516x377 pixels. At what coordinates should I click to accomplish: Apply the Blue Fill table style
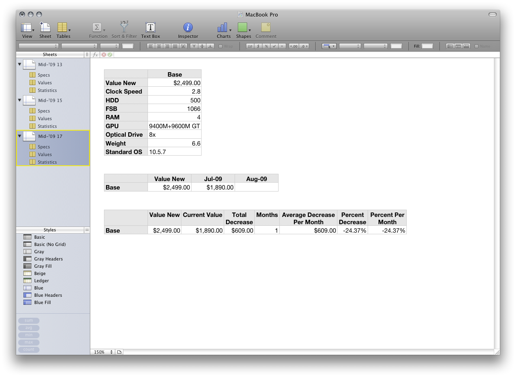[42, 302]
